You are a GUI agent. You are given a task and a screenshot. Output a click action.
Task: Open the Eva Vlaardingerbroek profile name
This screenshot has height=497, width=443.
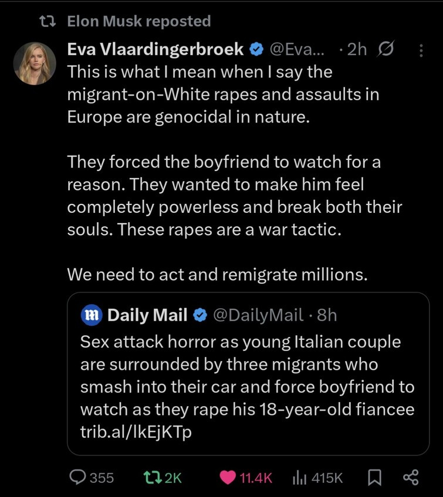155,50
